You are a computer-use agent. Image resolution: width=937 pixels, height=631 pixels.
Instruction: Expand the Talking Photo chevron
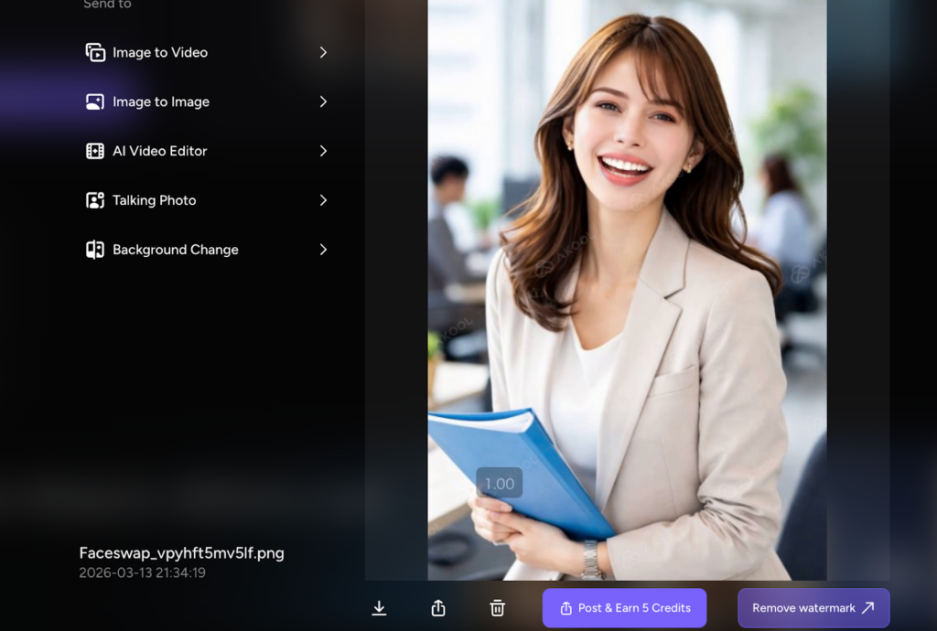(x=323, y=201)
